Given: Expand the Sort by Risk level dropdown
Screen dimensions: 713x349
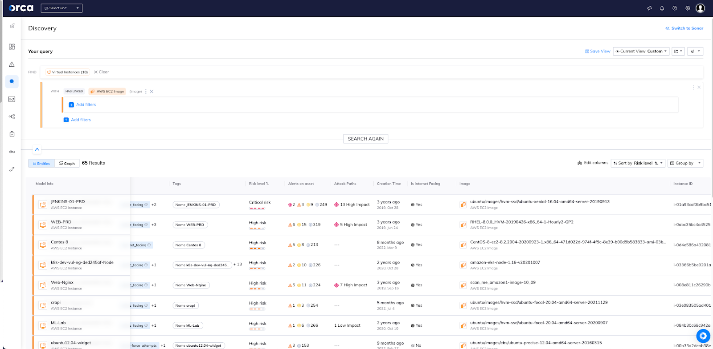Looking at the screenshot, I should [x=638, y=163].
